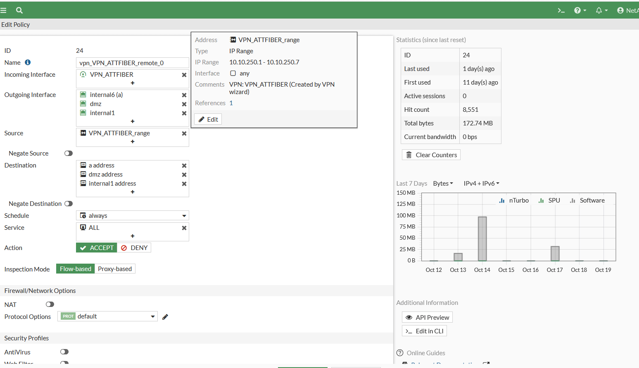Click info icon next to Name

click(x=28, y=62)
